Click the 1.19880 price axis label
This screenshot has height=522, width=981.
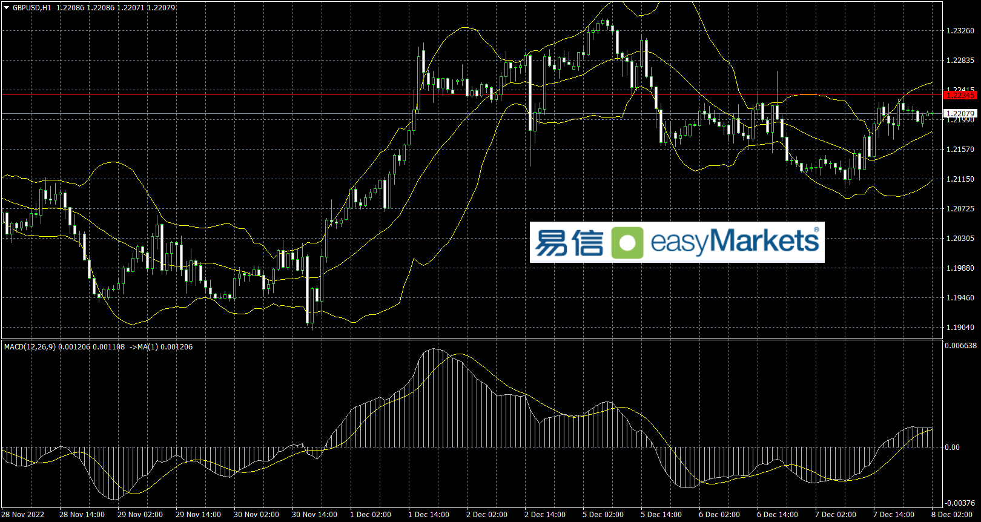[x=960, y=268]
